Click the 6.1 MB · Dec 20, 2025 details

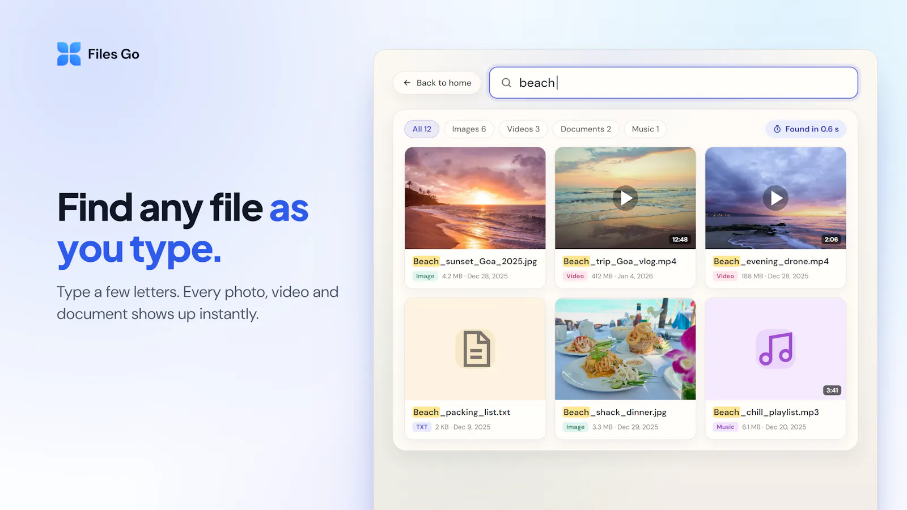774,427
